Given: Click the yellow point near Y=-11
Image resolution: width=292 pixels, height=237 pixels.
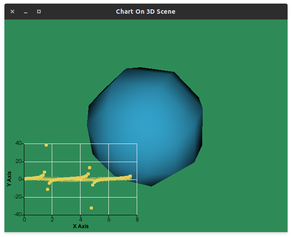Looking at the screenshot, I should [x=47, y=189].
